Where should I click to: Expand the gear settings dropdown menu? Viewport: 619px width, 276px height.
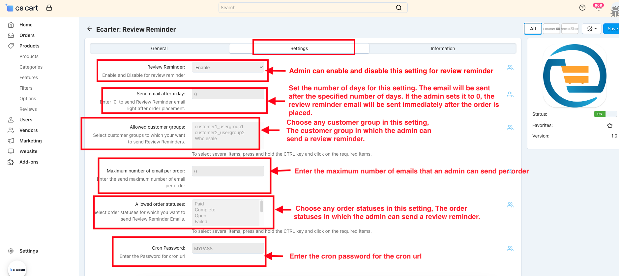(592, 29)
